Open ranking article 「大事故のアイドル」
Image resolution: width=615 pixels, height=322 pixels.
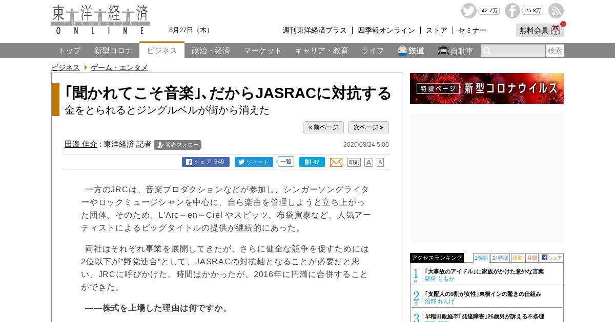(x=484, y=271)
